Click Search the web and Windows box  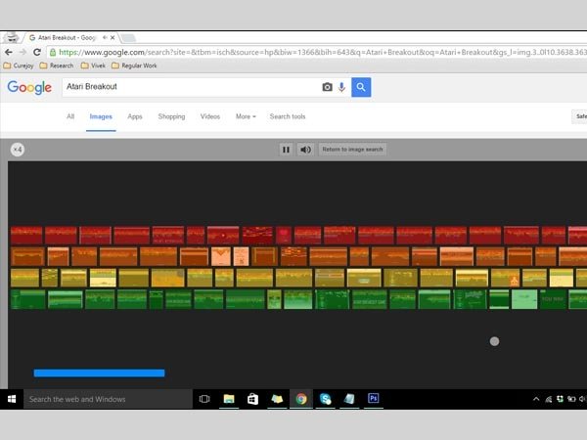[x=108, y=399]
